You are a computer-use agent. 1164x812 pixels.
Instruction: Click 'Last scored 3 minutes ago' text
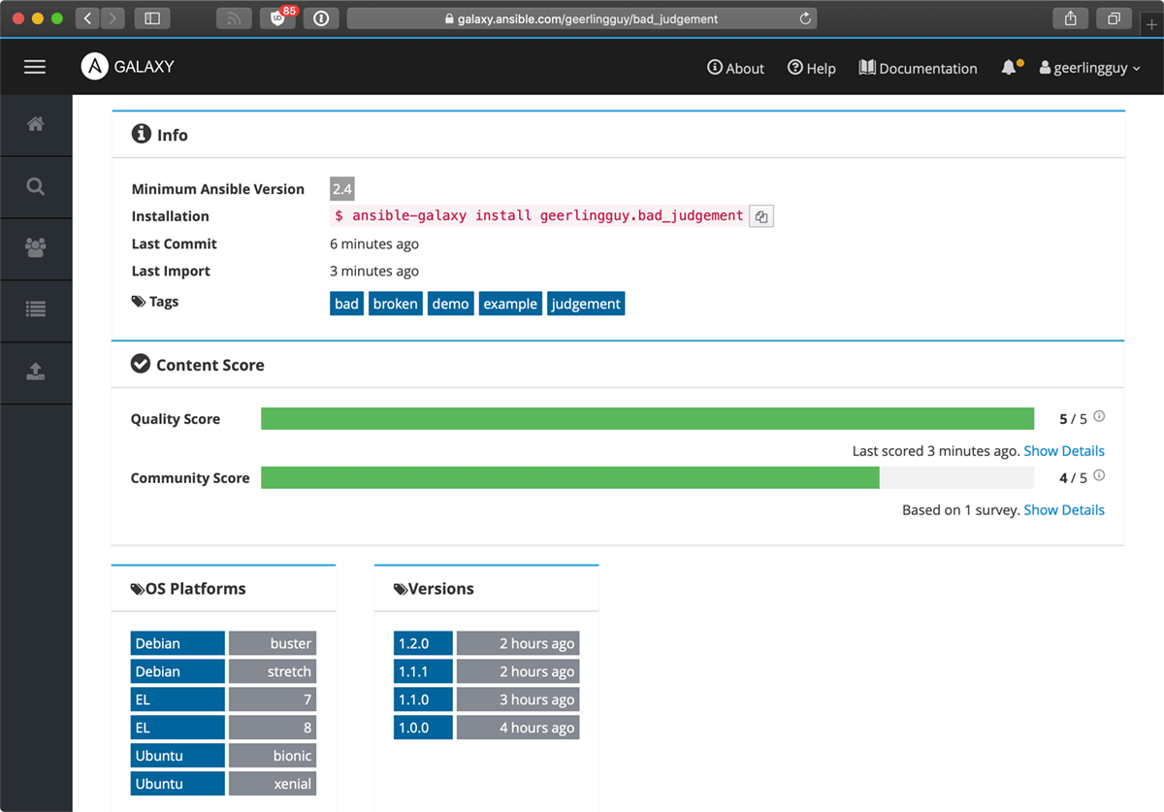pos(936,451)
